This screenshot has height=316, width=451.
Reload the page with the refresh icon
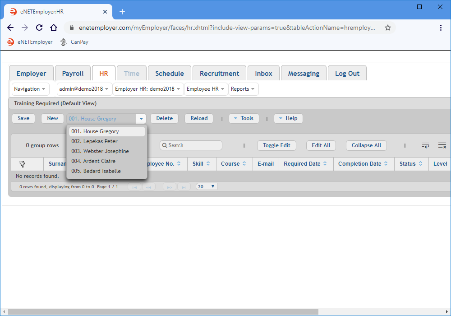click(x=39, y=28)
